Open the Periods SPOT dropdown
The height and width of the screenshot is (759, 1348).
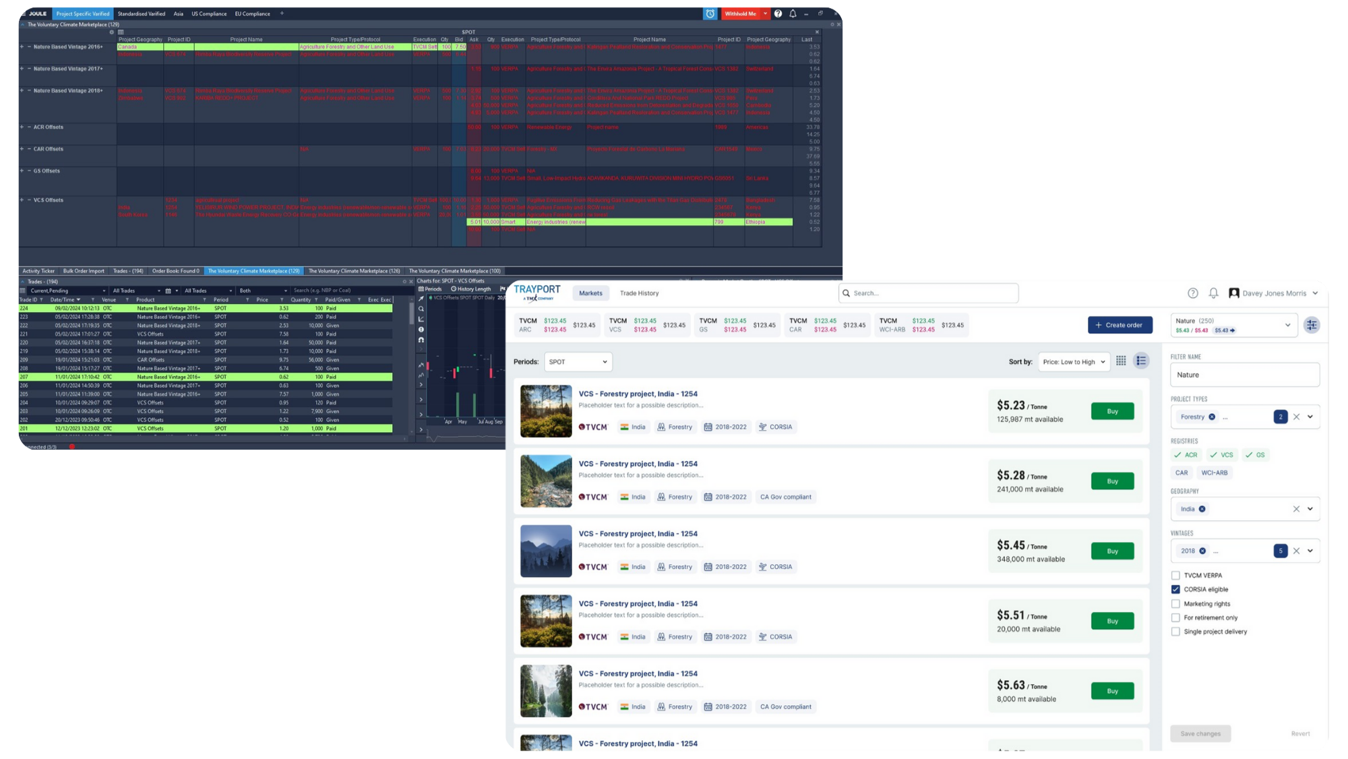tap(578, 362)
